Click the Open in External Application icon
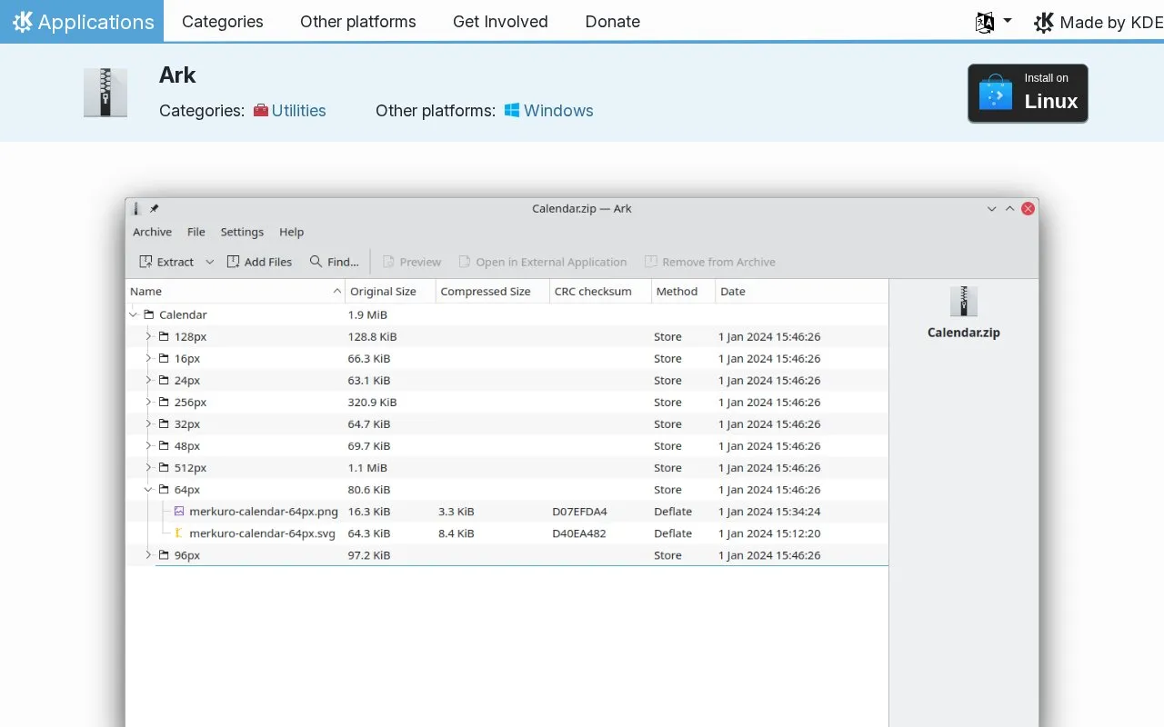This screenshot has height=727, width=1164. coord(466,262)
